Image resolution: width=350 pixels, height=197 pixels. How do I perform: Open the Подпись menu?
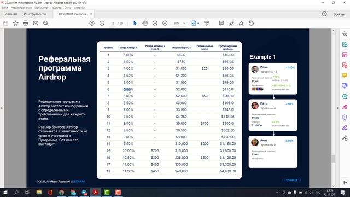click(56, 8)
